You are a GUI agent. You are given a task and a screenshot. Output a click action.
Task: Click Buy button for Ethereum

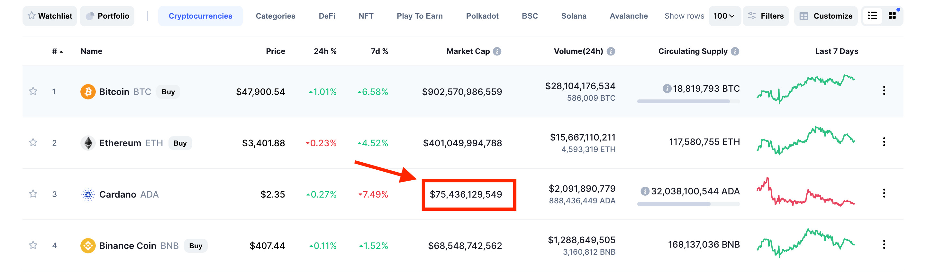click(x=180, y=143)
